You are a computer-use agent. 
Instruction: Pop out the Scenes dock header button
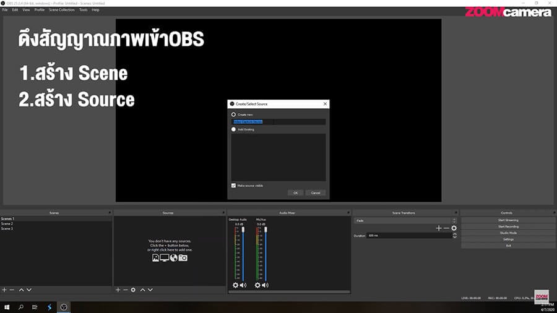110,213
